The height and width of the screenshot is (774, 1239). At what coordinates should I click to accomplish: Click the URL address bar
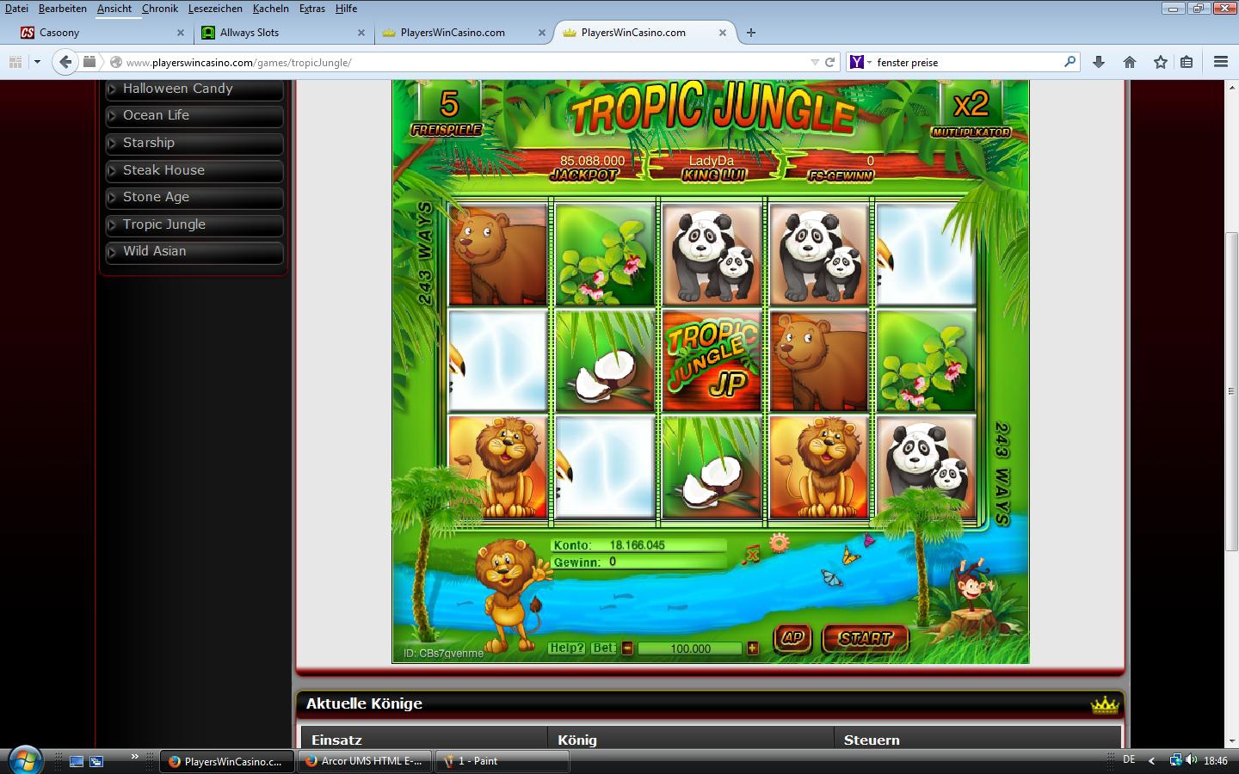[465, 62]
